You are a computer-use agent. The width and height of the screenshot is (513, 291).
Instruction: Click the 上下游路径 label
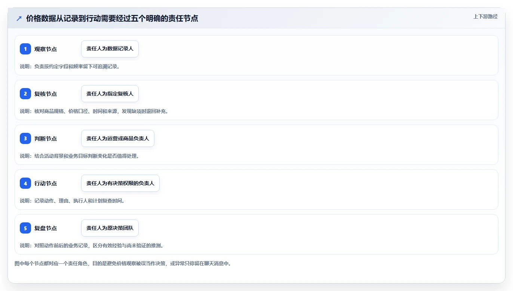point(485,16)
